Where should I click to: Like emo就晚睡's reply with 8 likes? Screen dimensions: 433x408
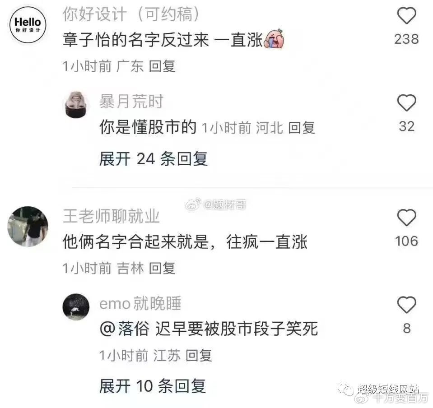(406, 305)
